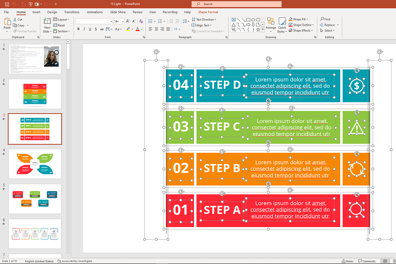The image size is (396, 264).
Task: Toggle Underline formatting
Action: [90, 29]
